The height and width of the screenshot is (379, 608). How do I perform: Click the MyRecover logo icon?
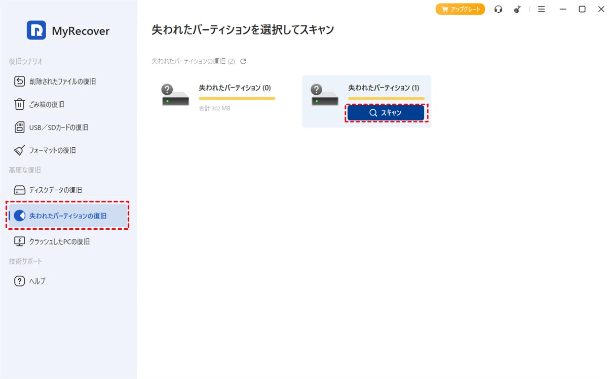pyautogui.click(x=36, y=30)
